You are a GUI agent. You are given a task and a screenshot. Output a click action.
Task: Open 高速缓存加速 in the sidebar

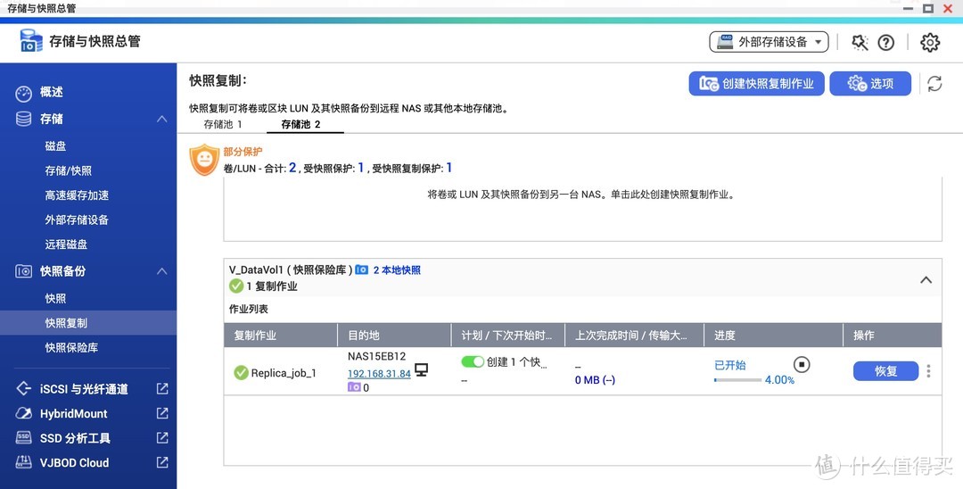coord(77,195)
